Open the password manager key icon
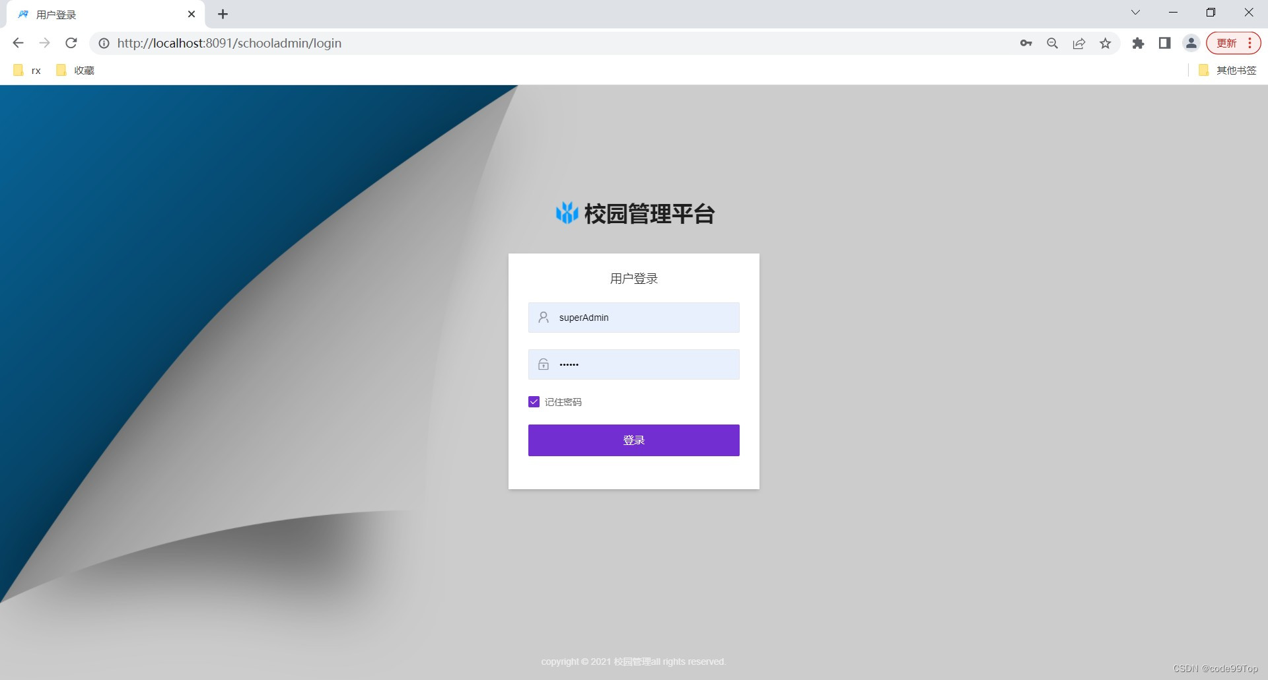This screenshot has width=1268, height=680. click(x=1026, y=43)
